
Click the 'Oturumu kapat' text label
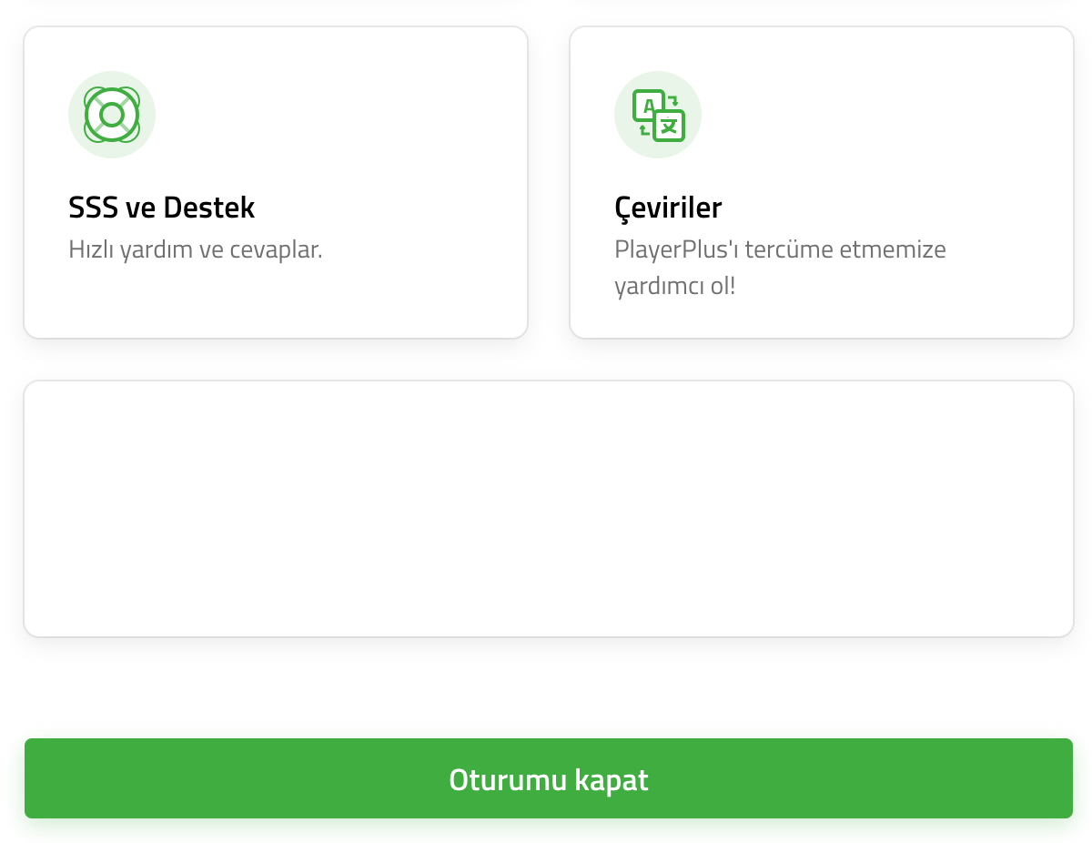click(x=549, y=780)
